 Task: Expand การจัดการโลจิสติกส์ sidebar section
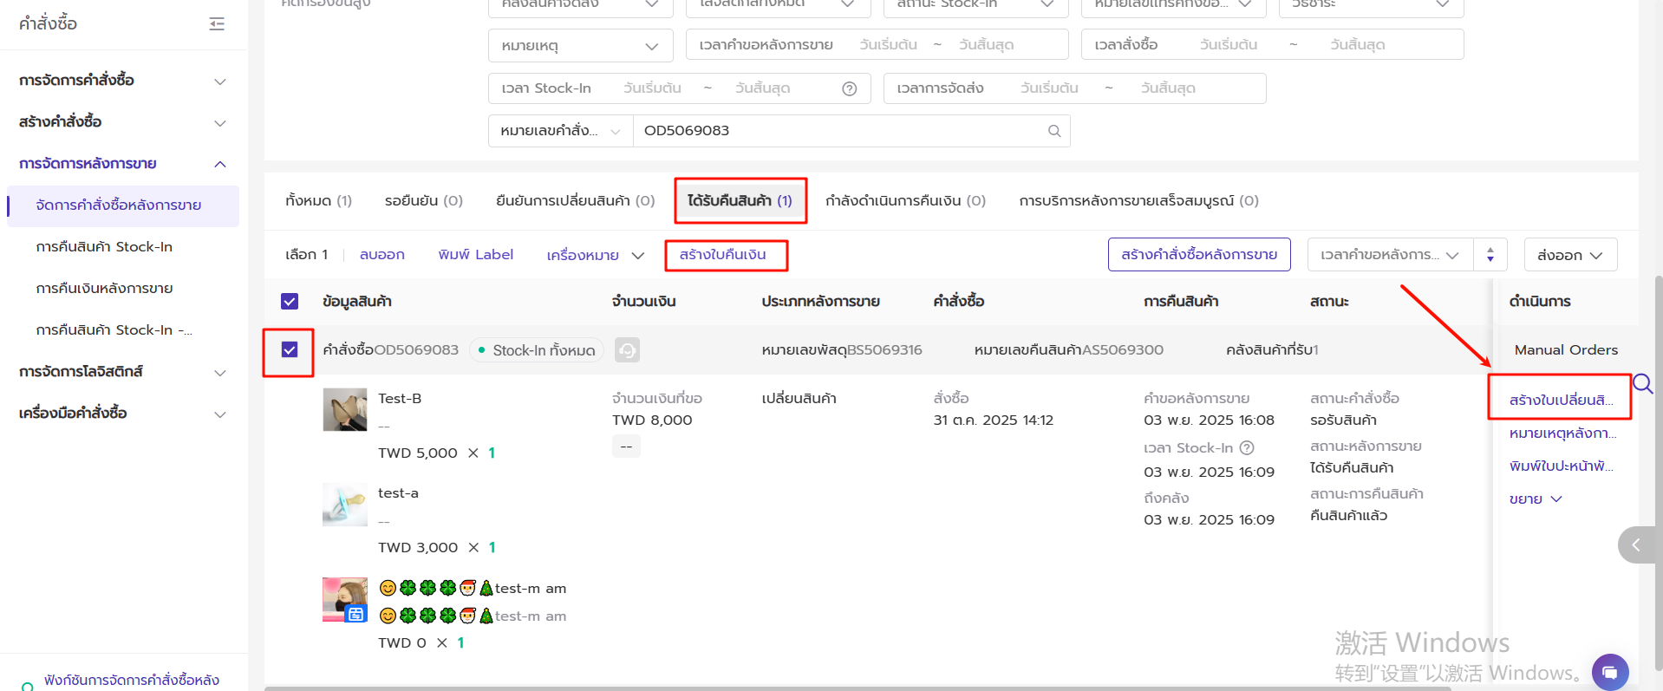coord(122,372)
